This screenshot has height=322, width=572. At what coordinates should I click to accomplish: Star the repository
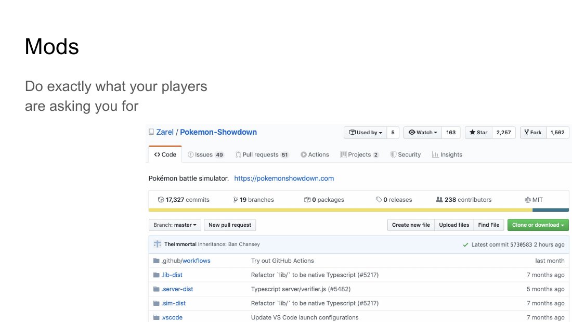(478, 133)
